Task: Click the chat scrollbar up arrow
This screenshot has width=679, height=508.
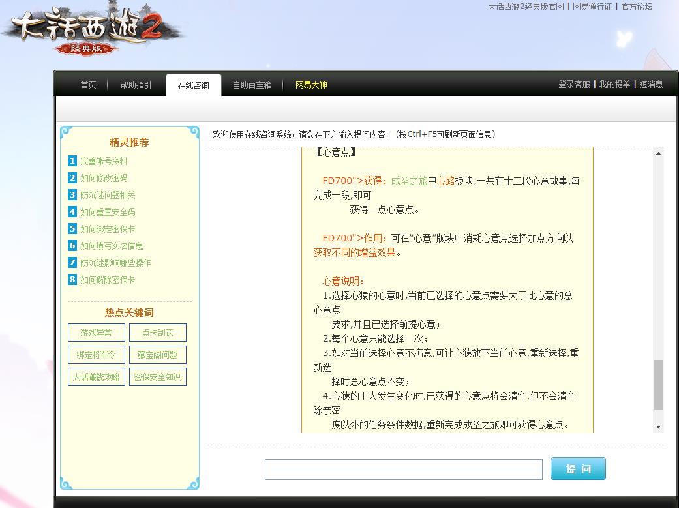Action: pyautogui.click(x=658, y=153)
